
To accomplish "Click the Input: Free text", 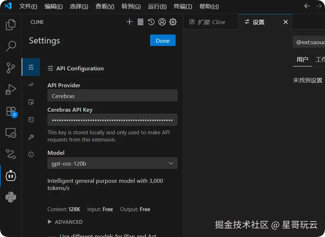I will pos(100,209).
